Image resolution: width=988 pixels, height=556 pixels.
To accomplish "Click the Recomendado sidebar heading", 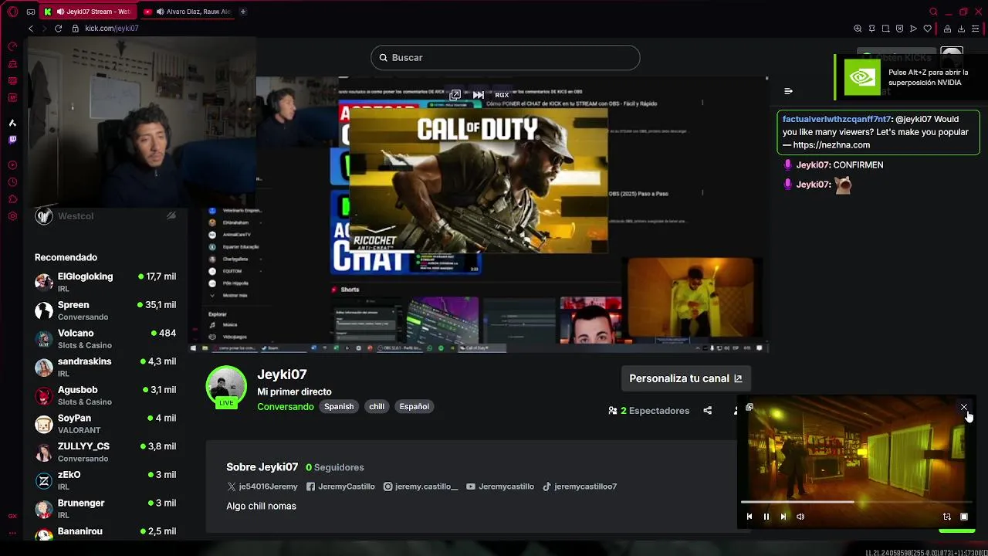I will click(x=66, y=257).
